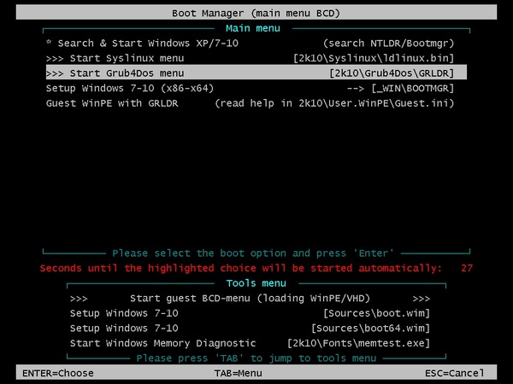The height and width of the screenshot is (384, 513).
Task: Click (search NTLDR/Bootmgr) text
Action: 389,44
